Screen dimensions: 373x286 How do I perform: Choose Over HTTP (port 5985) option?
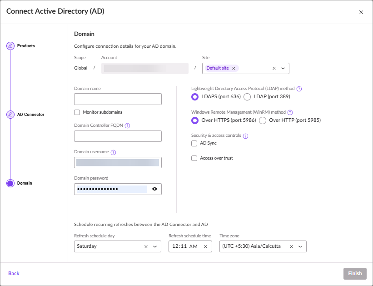(x=263, y=120)
